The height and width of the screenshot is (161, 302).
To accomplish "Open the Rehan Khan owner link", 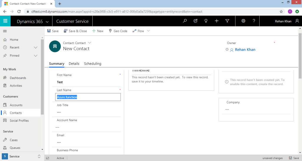I will [x=245, y=50].
